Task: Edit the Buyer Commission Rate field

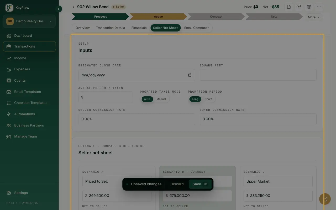Action: (x=258, y=119)
